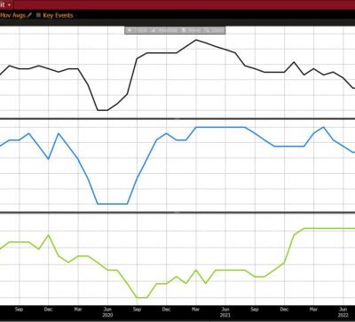Screen dimensions: 355x322
Task: Click the Jun 2022 label on time axis
Action: point(343,312)
